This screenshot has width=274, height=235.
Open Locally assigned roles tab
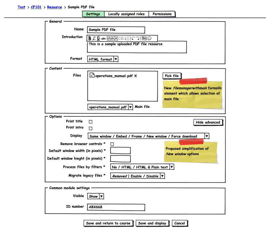tap(126, 14)
